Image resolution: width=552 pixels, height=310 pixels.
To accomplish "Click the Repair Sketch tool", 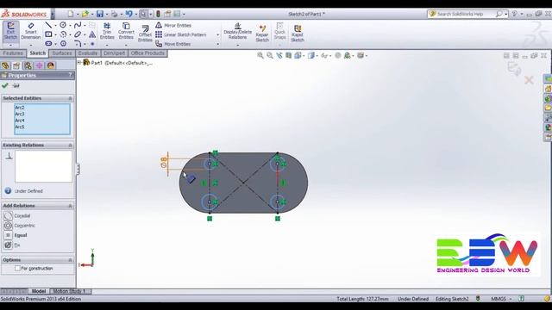I will click(x=262, y=33).
